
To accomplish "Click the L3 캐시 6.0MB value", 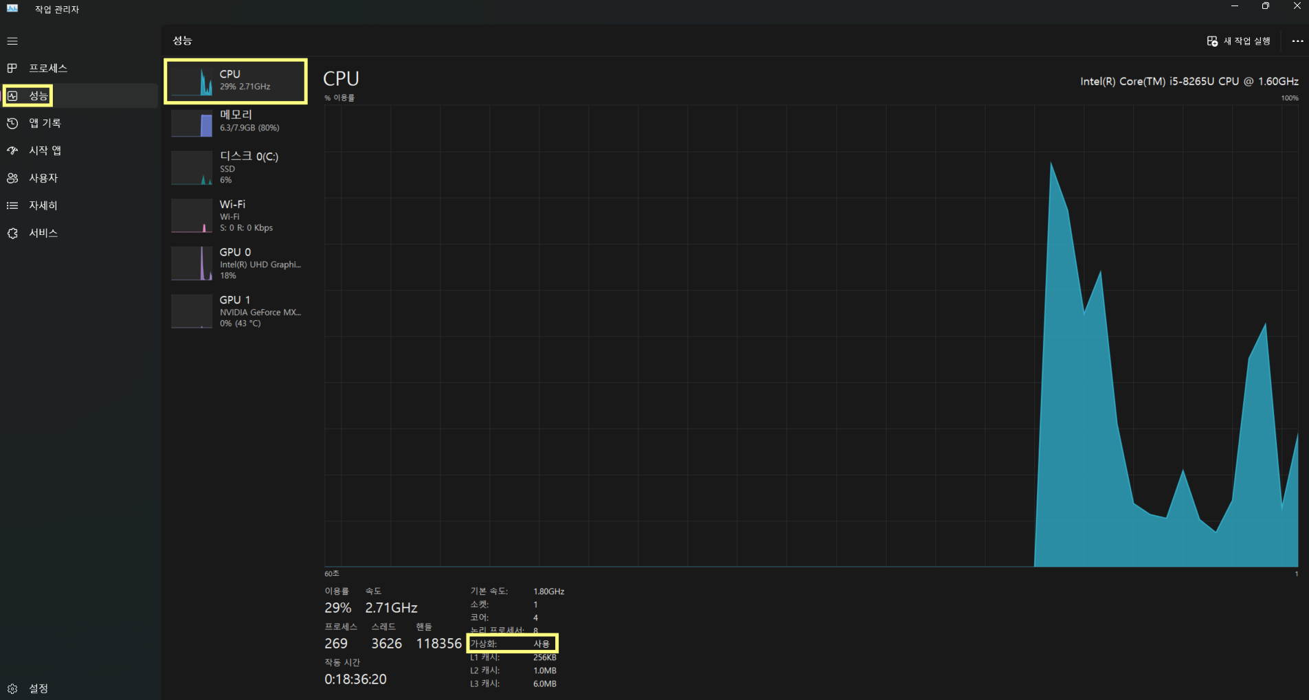I will click(x=545, y=684).
